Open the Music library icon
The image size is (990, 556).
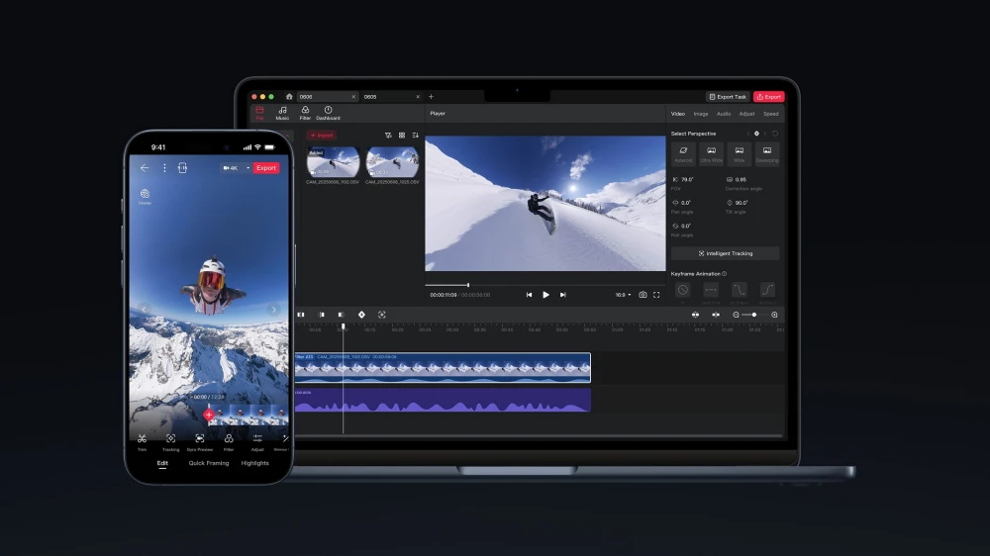pyautogui.click(x=282, y=113)
